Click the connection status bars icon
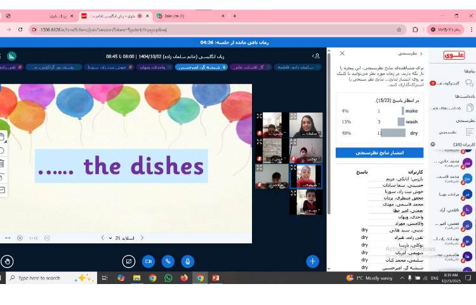 pyautogui.click(x=11, y=56)
